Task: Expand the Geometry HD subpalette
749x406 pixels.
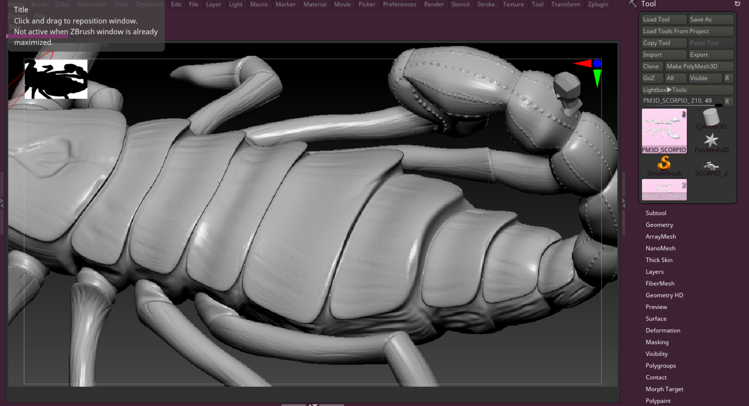Action: (x=665, y=295)
